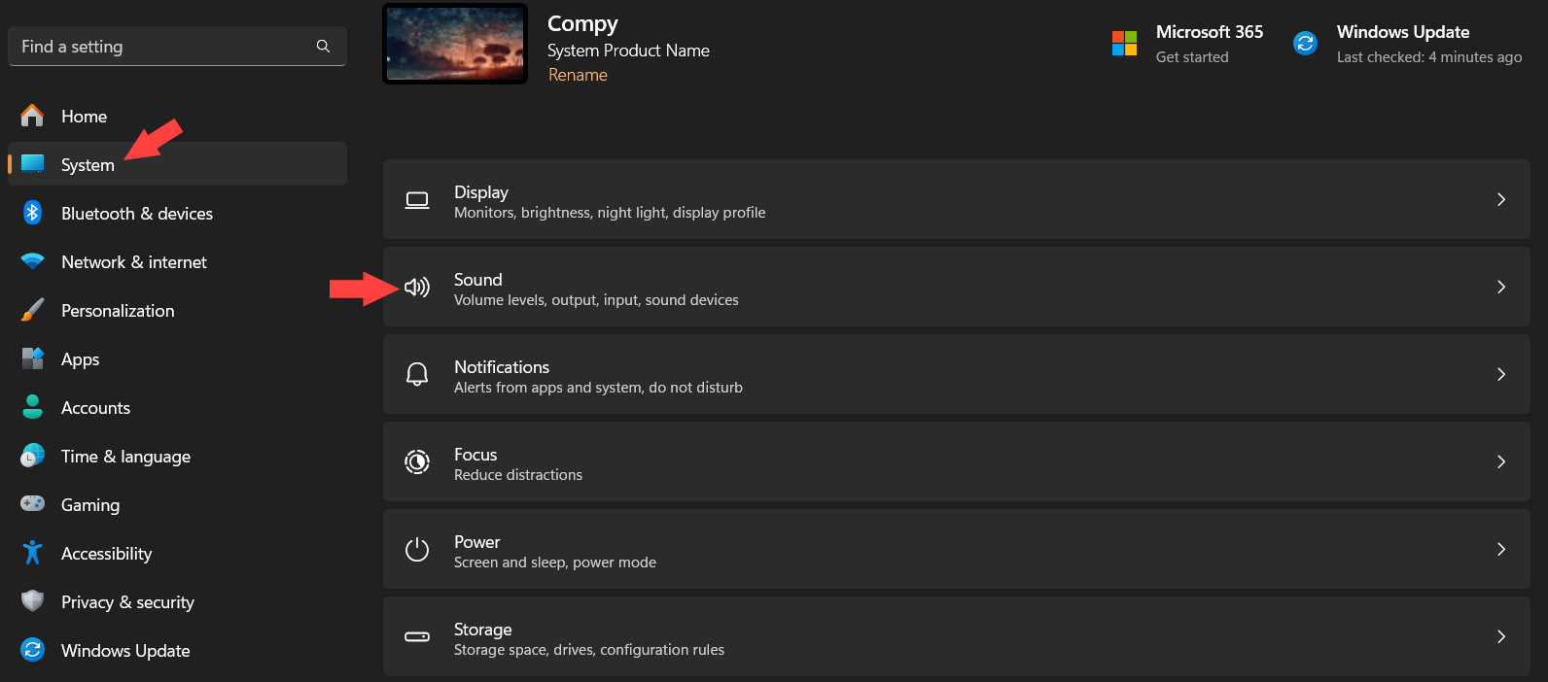Click the Rename link under Compy
The height and width of the screenshot is (682, 1548).
point(578,75)
